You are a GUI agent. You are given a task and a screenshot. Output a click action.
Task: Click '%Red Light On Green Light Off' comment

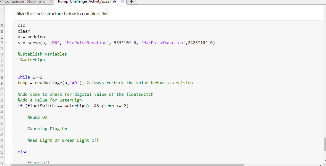(x=63, y=140)
